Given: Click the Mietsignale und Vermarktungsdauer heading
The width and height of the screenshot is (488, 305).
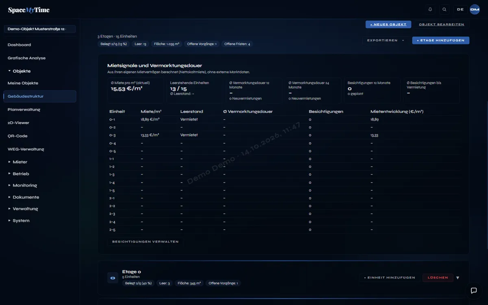Looking at the screenshot, I should [x=155, y=65].
